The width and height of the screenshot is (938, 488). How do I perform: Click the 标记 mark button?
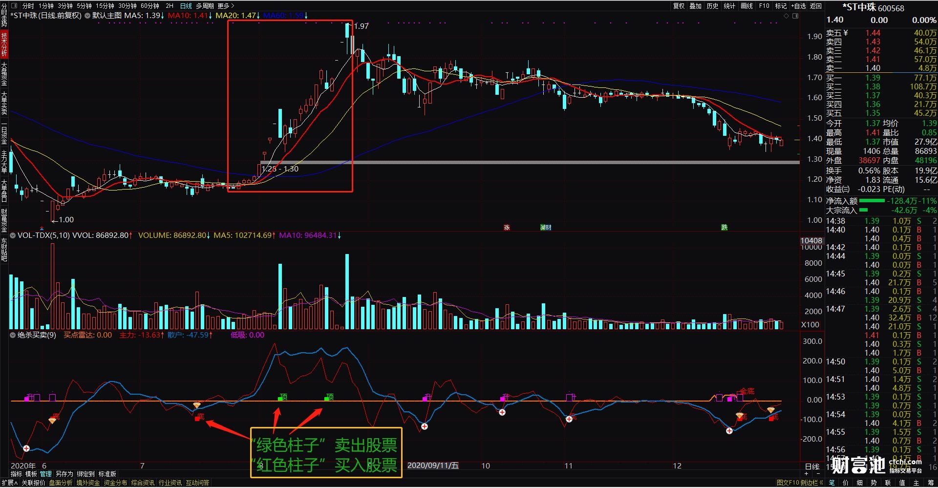tap(781, 6)
